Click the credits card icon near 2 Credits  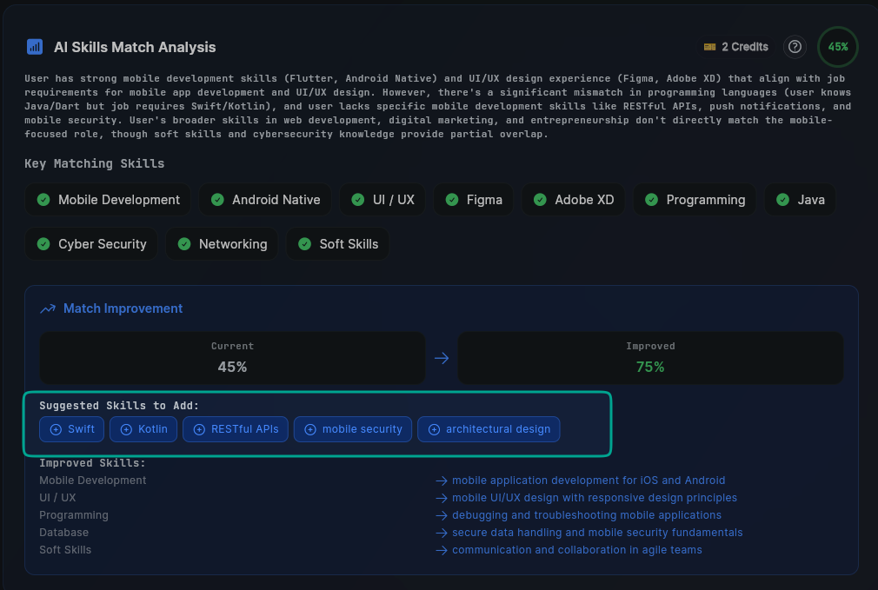click(712, 47)
